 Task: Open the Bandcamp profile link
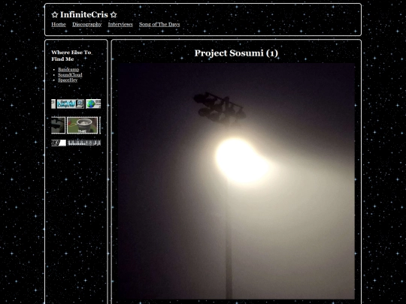pyautogui.click(x=68, y=69)
